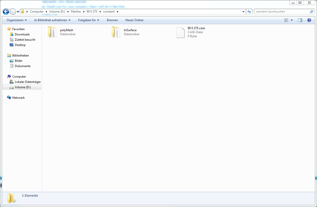Select Netzwerk in the navigation pane
The width and height of the screenshot is (317, 207).
click(19, 98)
